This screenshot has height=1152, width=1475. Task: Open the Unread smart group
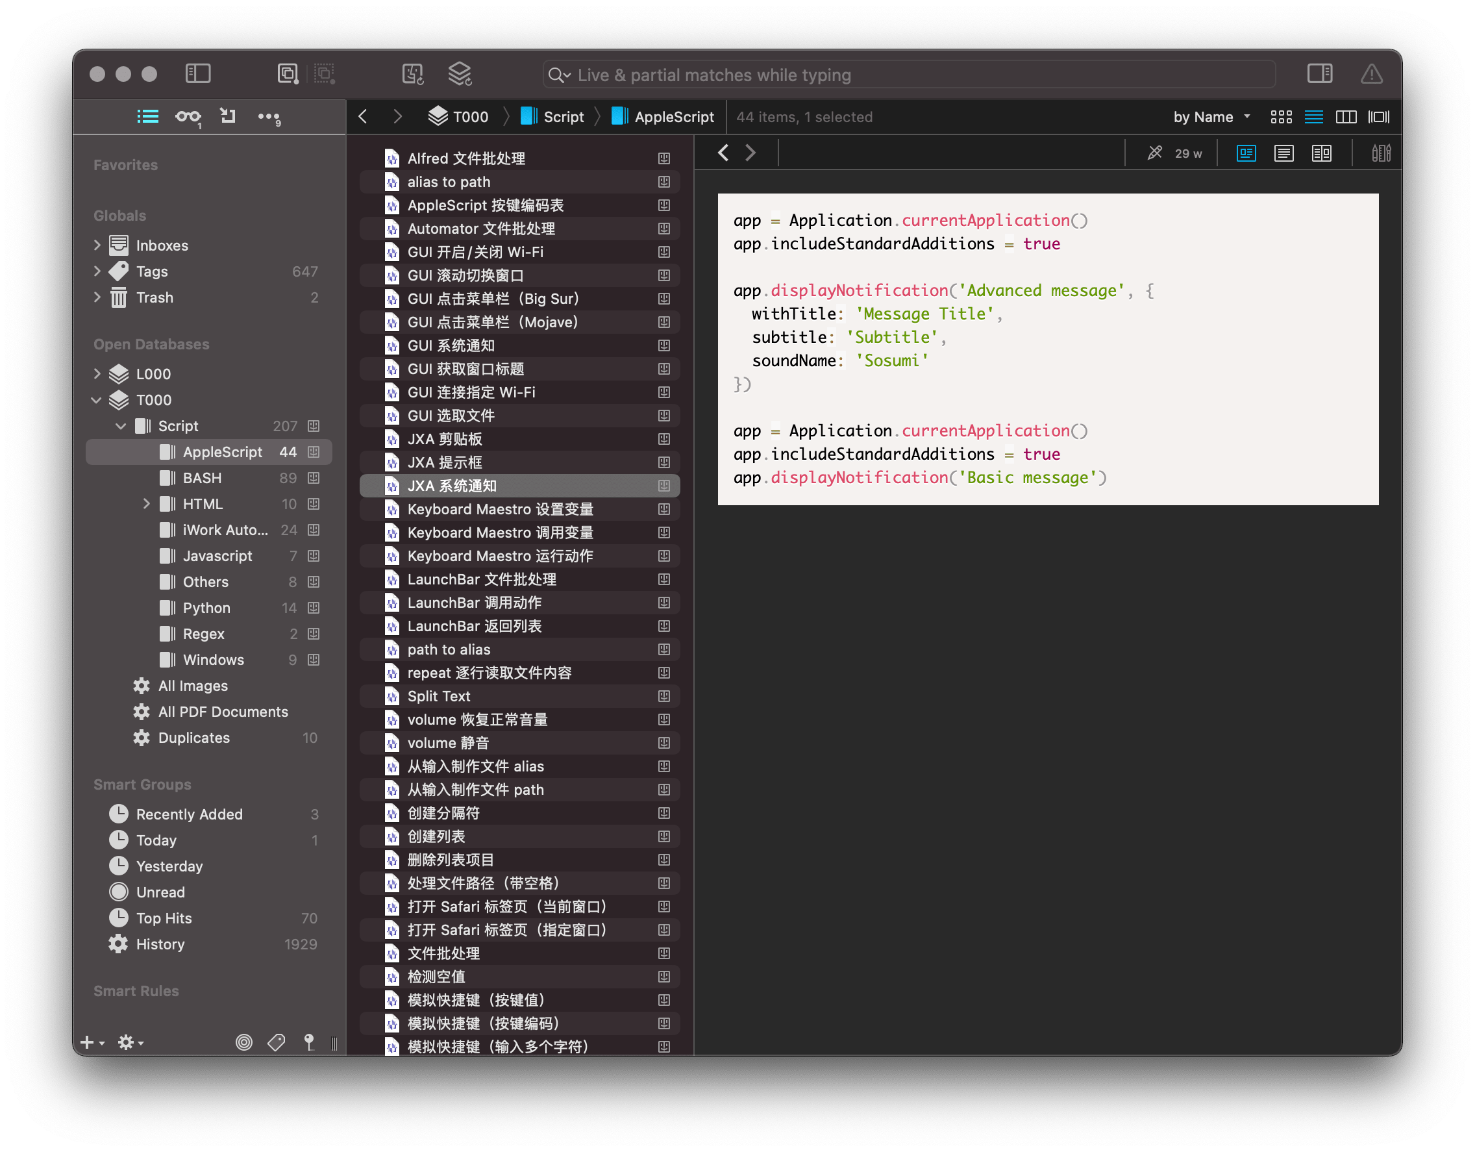tap(209, 892)
